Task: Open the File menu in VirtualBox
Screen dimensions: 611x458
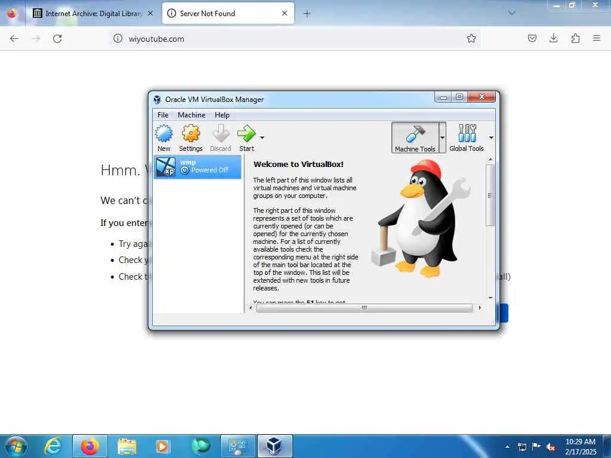Action: coord(163,115)
